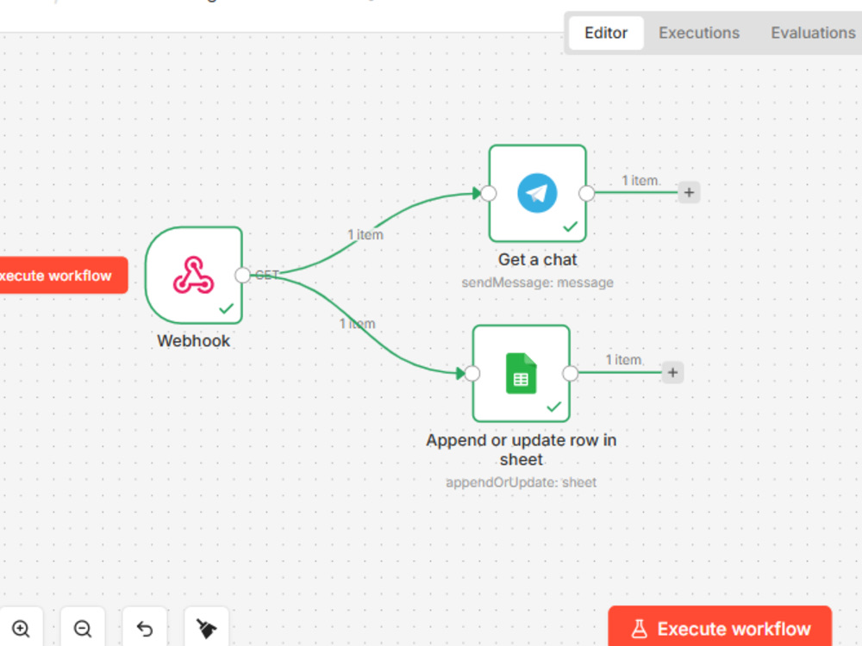Click the Google Sheets node output connector
The height and width of the screenshot is (646, 862).
(x=570, y=374)
